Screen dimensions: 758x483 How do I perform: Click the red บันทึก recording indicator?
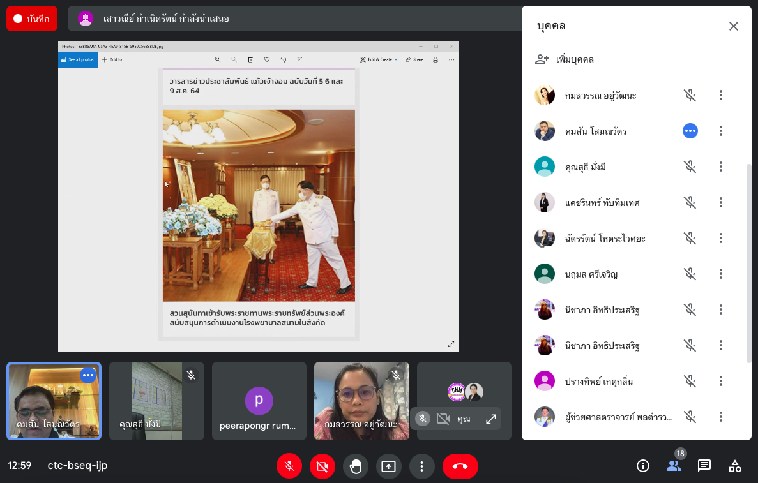click(32, 19)
